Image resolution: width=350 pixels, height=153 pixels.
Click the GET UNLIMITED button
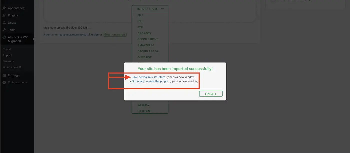click(115, 35)
